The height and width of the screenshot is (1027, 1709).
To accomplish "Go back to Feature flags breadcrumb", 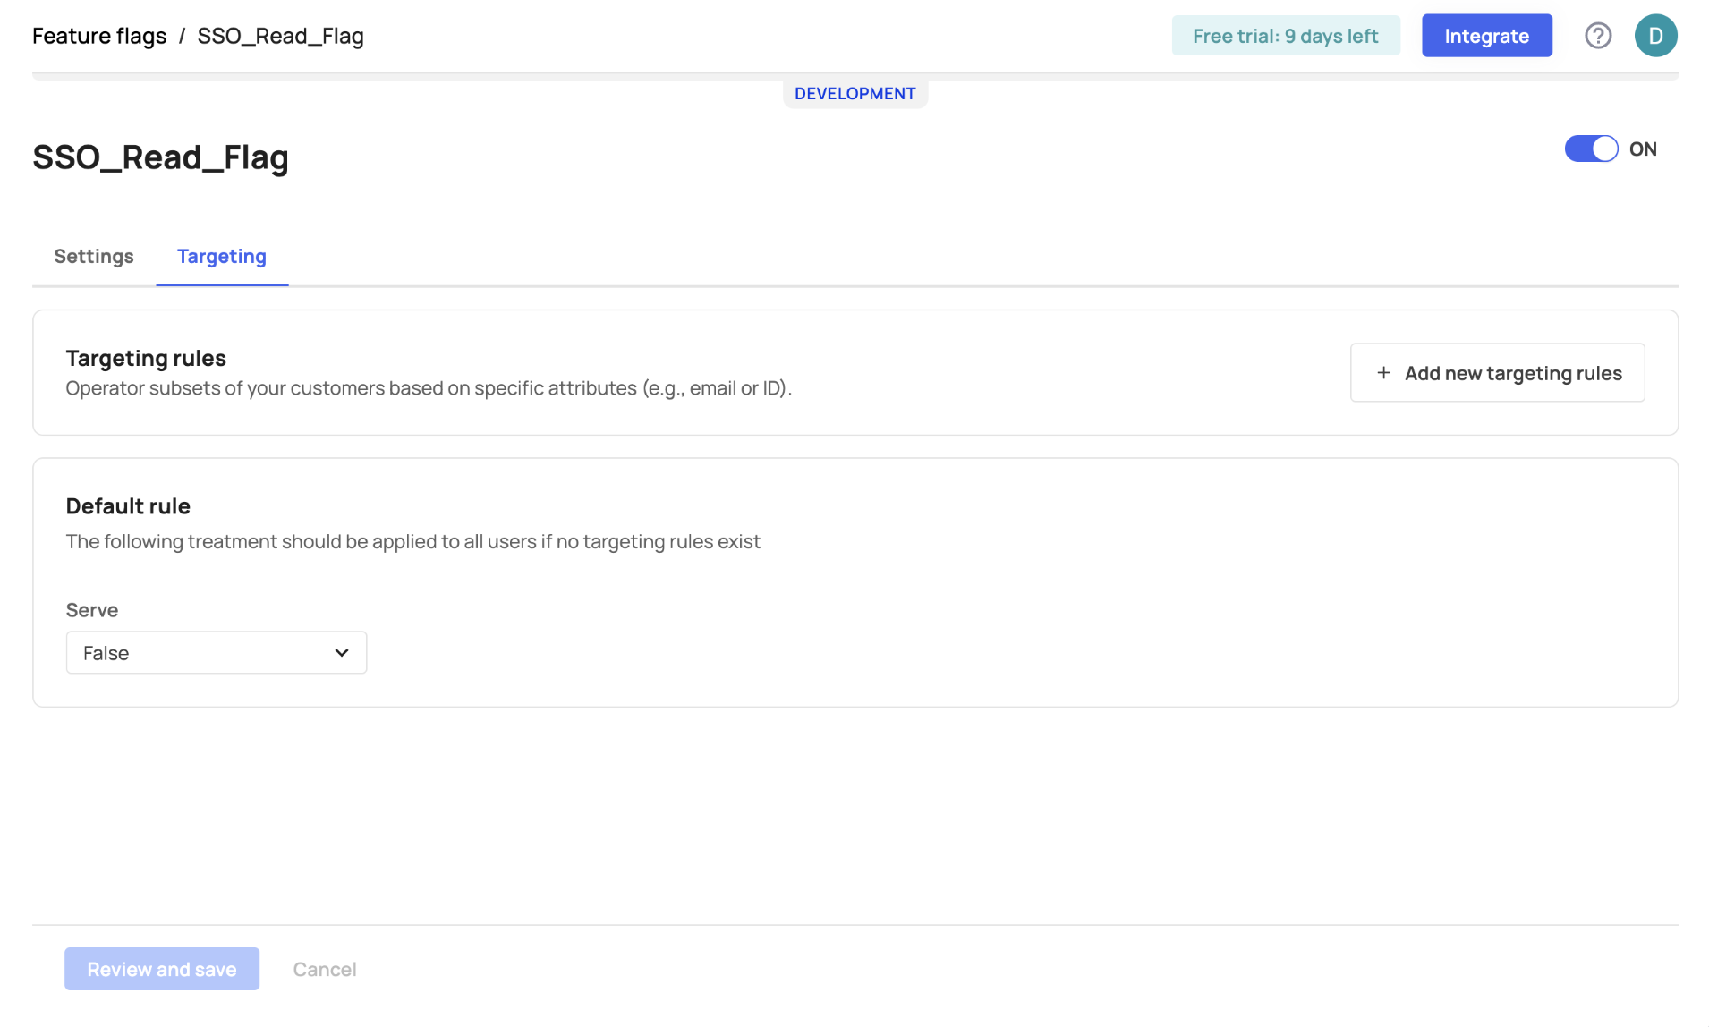I will coord(99,36).
